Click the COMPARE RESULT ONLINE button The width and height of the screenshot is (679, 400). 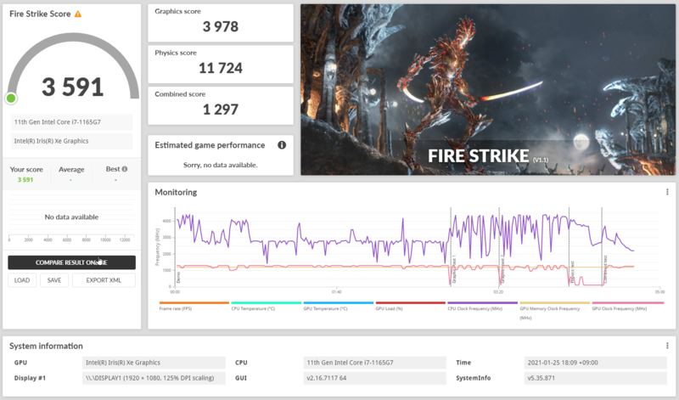[x=71, y=262]
